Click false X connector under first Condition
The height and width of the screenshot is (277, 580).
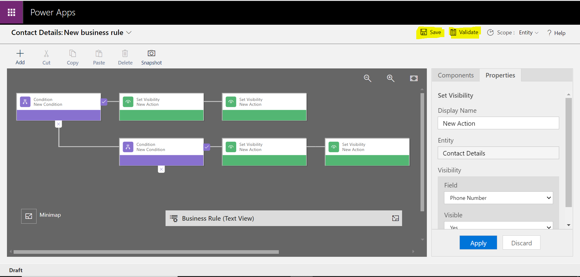pyautogui.click(x=59, y=124)
